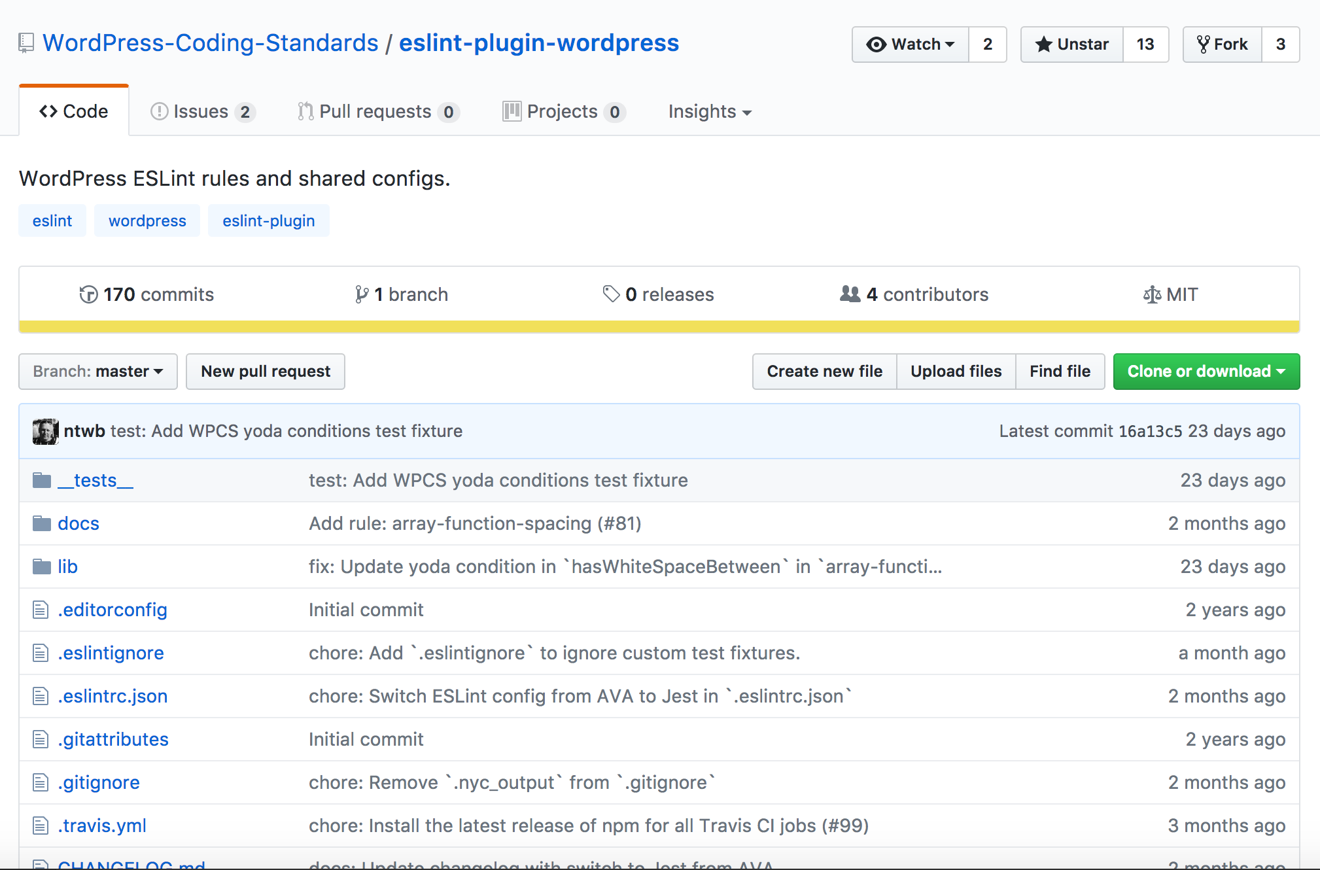Open the Clone or download dropdown
This screenshot has width=1320, height=870.
click(1206, 372)
